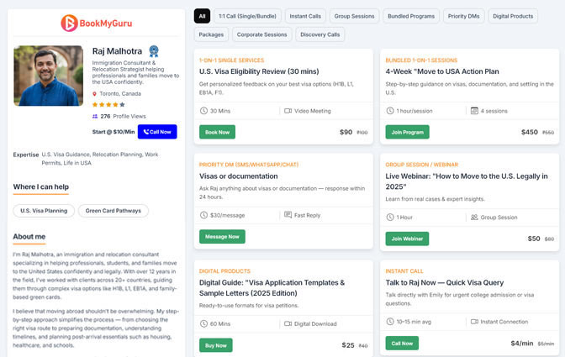
Task: Click the verified badge beside Raj Malhotra
Action: (154, 51)
